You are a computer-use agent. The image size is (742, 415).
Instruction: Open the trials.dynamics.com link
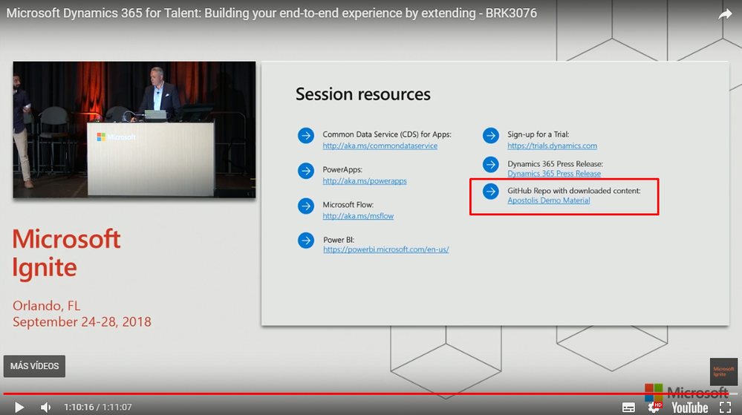[x=553, y=146]
